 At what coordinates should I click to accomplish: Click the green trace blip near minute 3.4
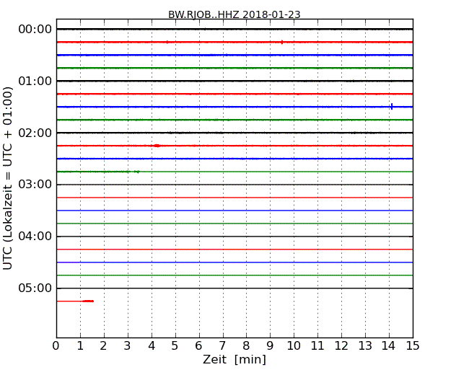point(137,172)
